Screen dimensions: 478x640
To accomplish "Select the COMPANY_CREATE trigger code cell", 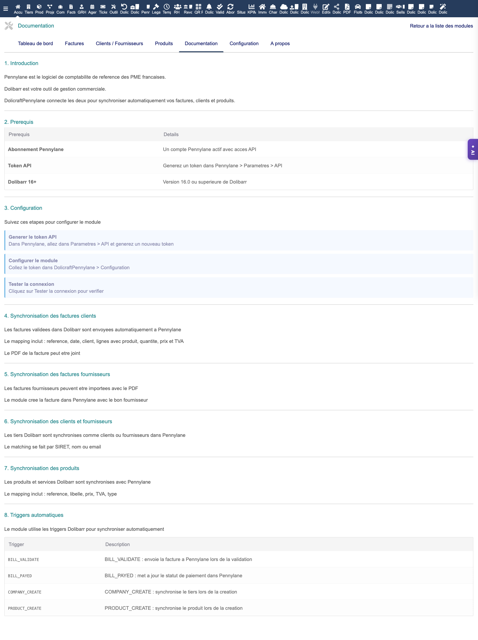I will (x=25, y=592).
